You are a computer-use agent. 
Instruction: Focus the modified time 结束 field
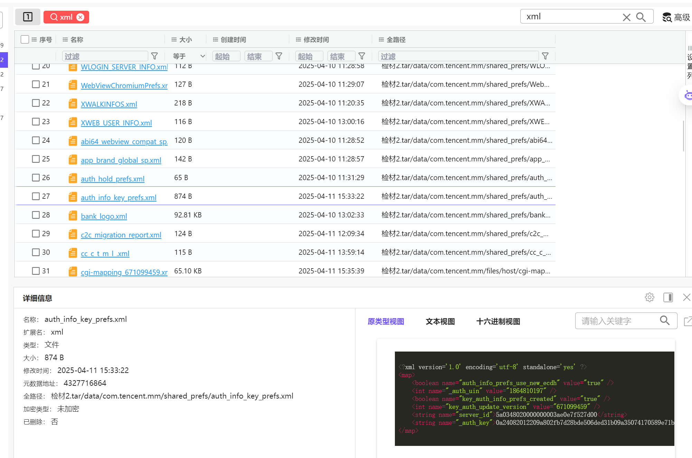pos(341,56)
